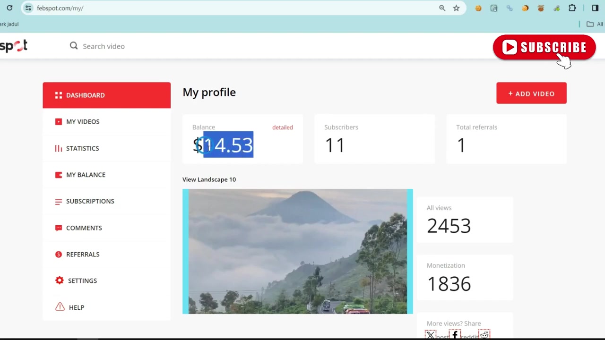
Task: Select My Balance in sidebar
Action: click(106, 175)
